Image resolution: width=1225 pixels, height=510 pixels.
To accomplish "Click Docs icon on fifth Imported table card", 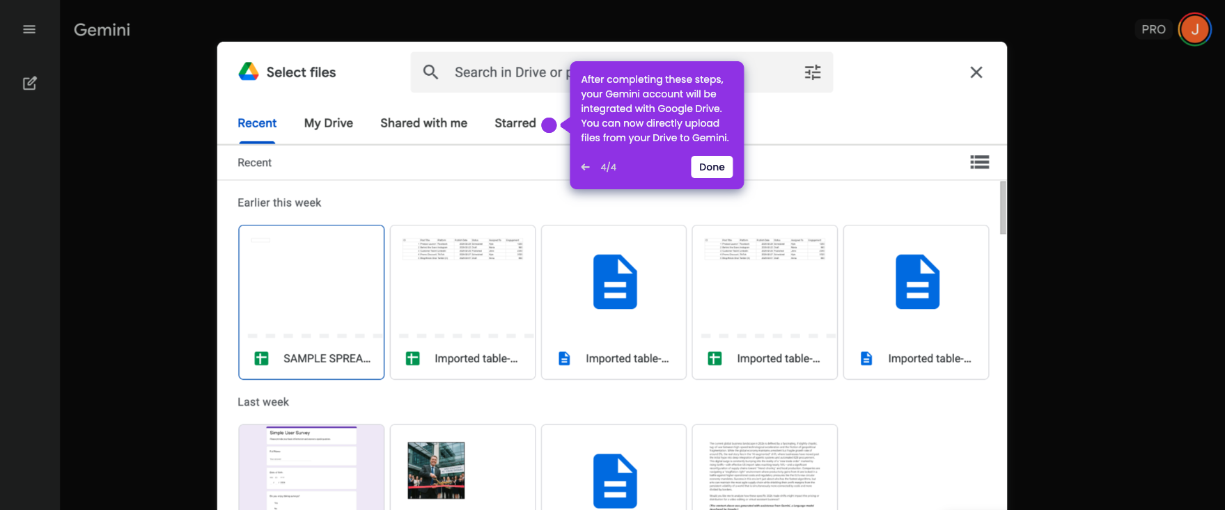I will pos(866,358).
